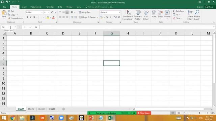Screen dimensions: 216x121
Task: Switch to Sheet2 tab
Action: coord(31,109)
